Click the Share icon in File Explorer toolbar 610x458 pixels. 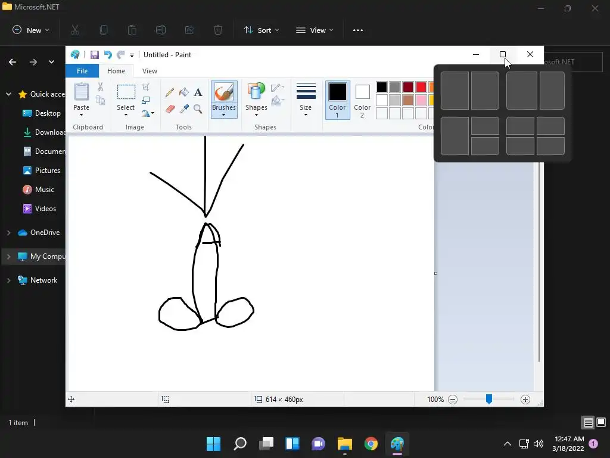[189, 30]
